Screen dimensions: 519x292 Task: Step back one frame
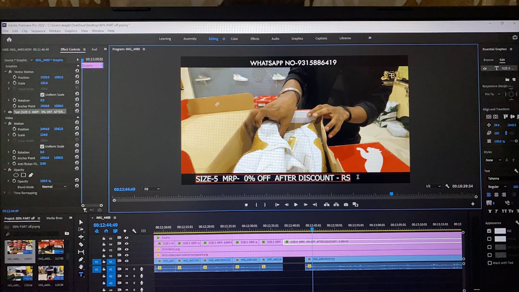tap(287, 205)
